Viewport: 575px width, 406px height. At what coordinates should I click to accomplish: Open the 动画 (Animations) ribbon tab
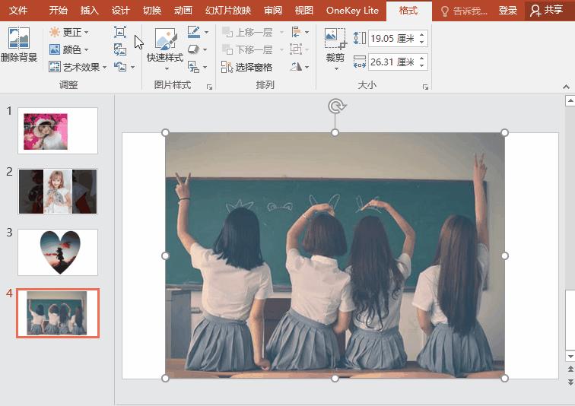coord(183,11)
